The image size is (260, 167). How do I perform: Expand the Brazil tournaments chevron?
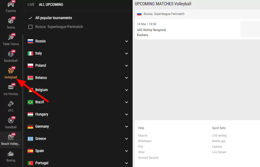(127, 102)
